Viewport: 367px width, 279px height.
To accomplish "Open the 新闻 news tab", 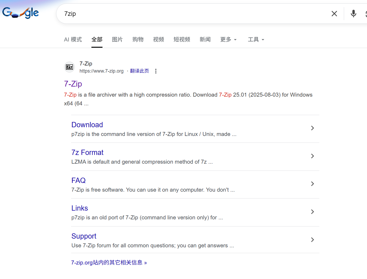I will (x=205, y=40).
